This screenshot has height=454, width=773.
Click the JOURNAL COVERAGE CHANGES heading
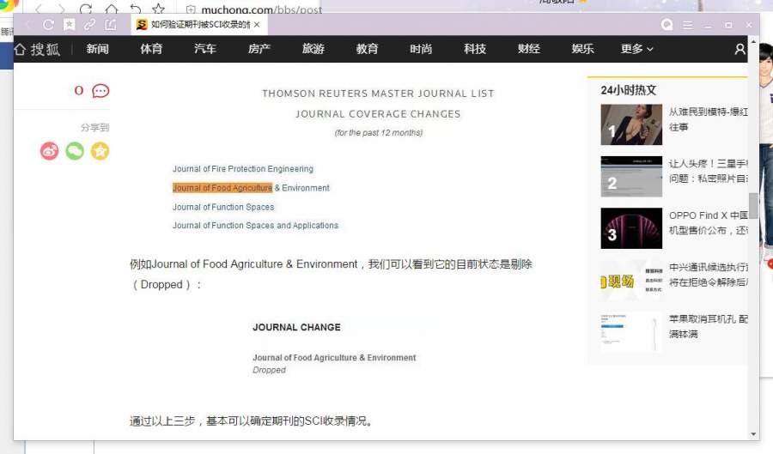[x=378, y=114]
